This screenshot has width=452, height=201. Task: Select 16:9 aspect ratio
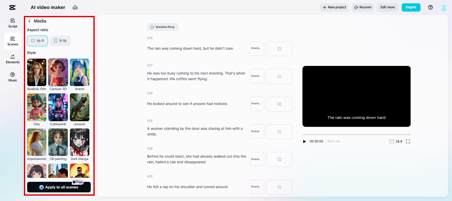coord(37,41)
